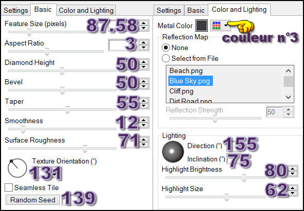Decrease Highlight Size with down spinner
304x211 pixels.
(292, 193)
